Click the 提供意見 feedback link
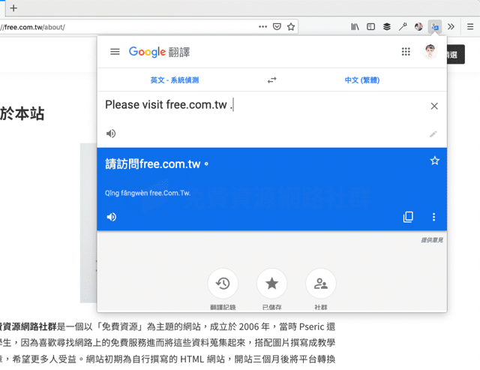Screen dimensions: 480x370 tap(432, 240)
